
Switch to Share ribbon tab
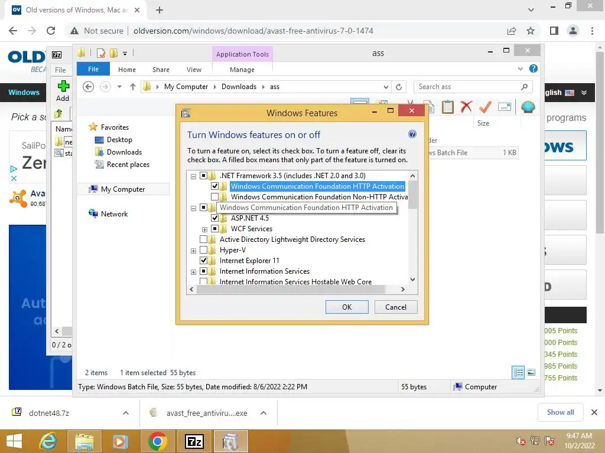tap(161, 70)
